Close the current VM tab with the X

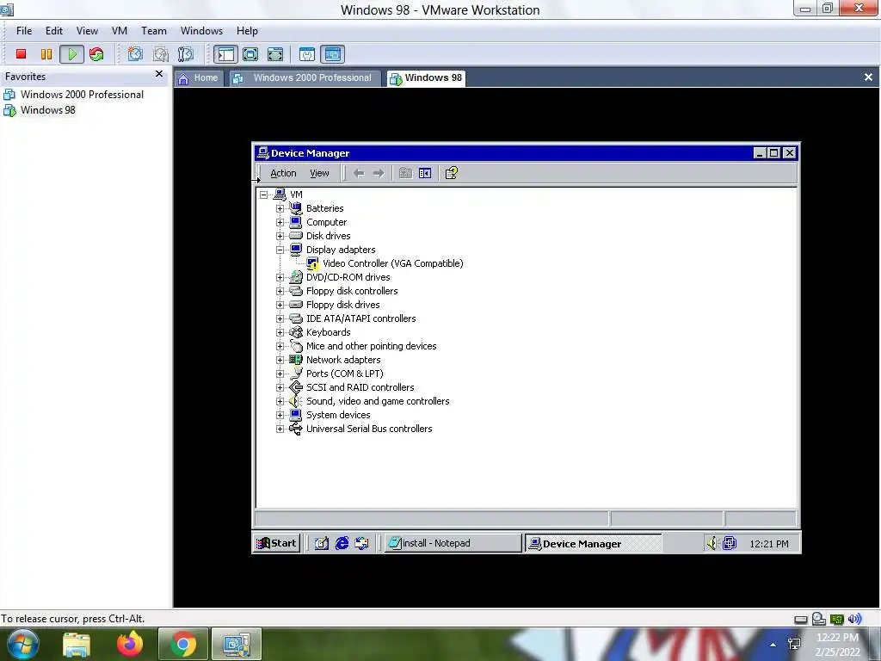point(868,77)
